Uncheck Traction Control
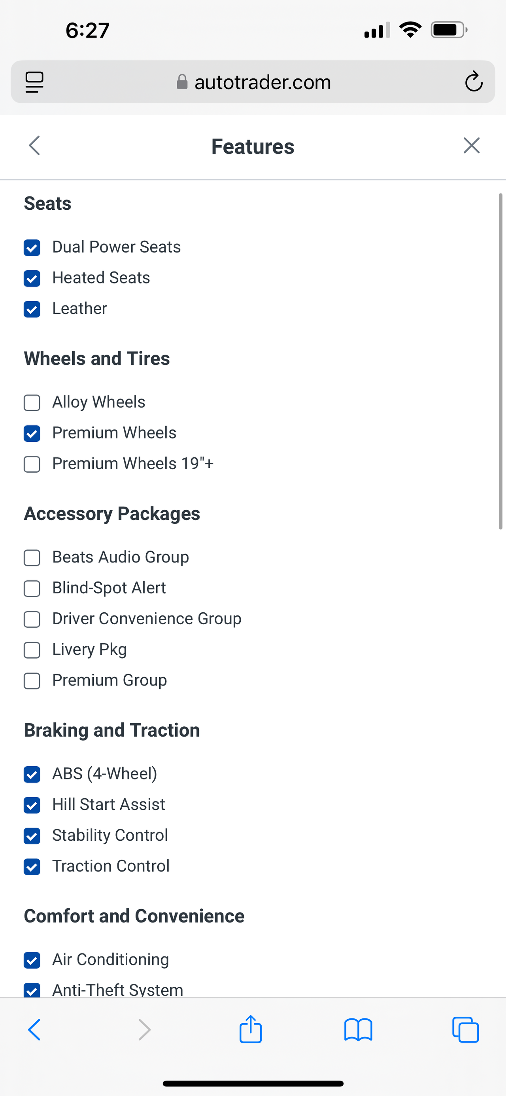 [x=32, y=867]
